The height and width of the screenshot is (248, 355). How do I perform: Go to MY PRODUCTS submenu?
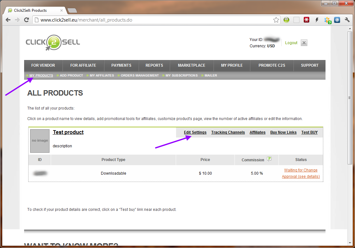pyautogui.click(x=41, y=76)
